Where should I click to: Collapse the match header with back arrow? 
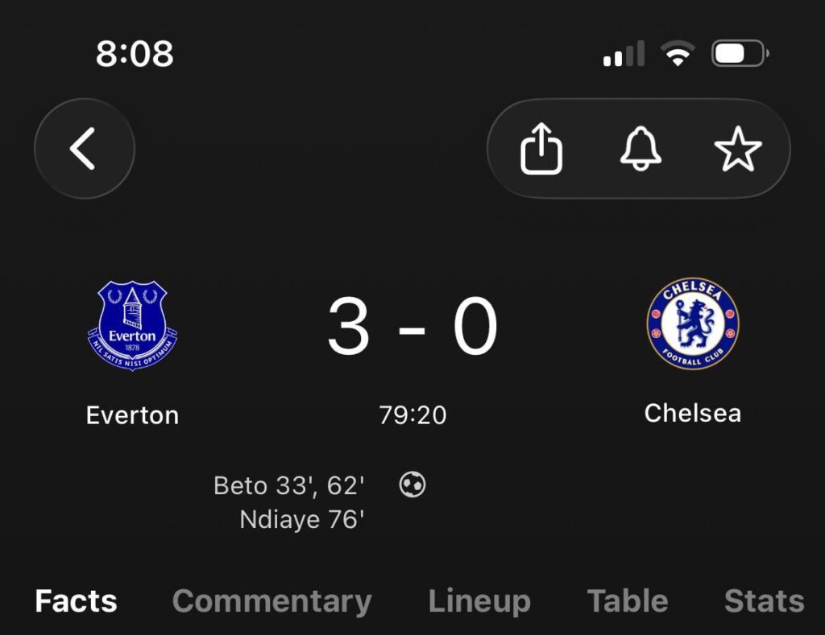pyautogui.click(x=84, y=148)
